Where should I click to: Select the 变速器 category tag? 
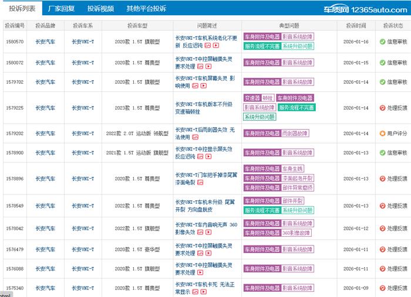click(252, 98)
